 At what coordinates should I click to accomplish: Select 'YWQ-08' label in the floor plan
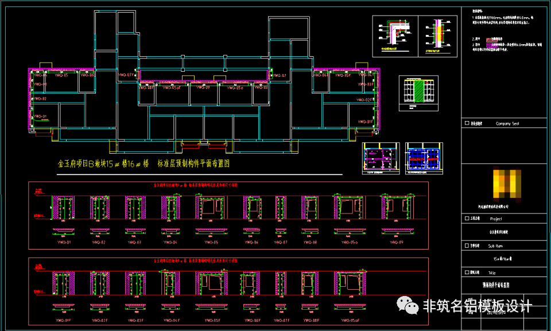[261, 88]
